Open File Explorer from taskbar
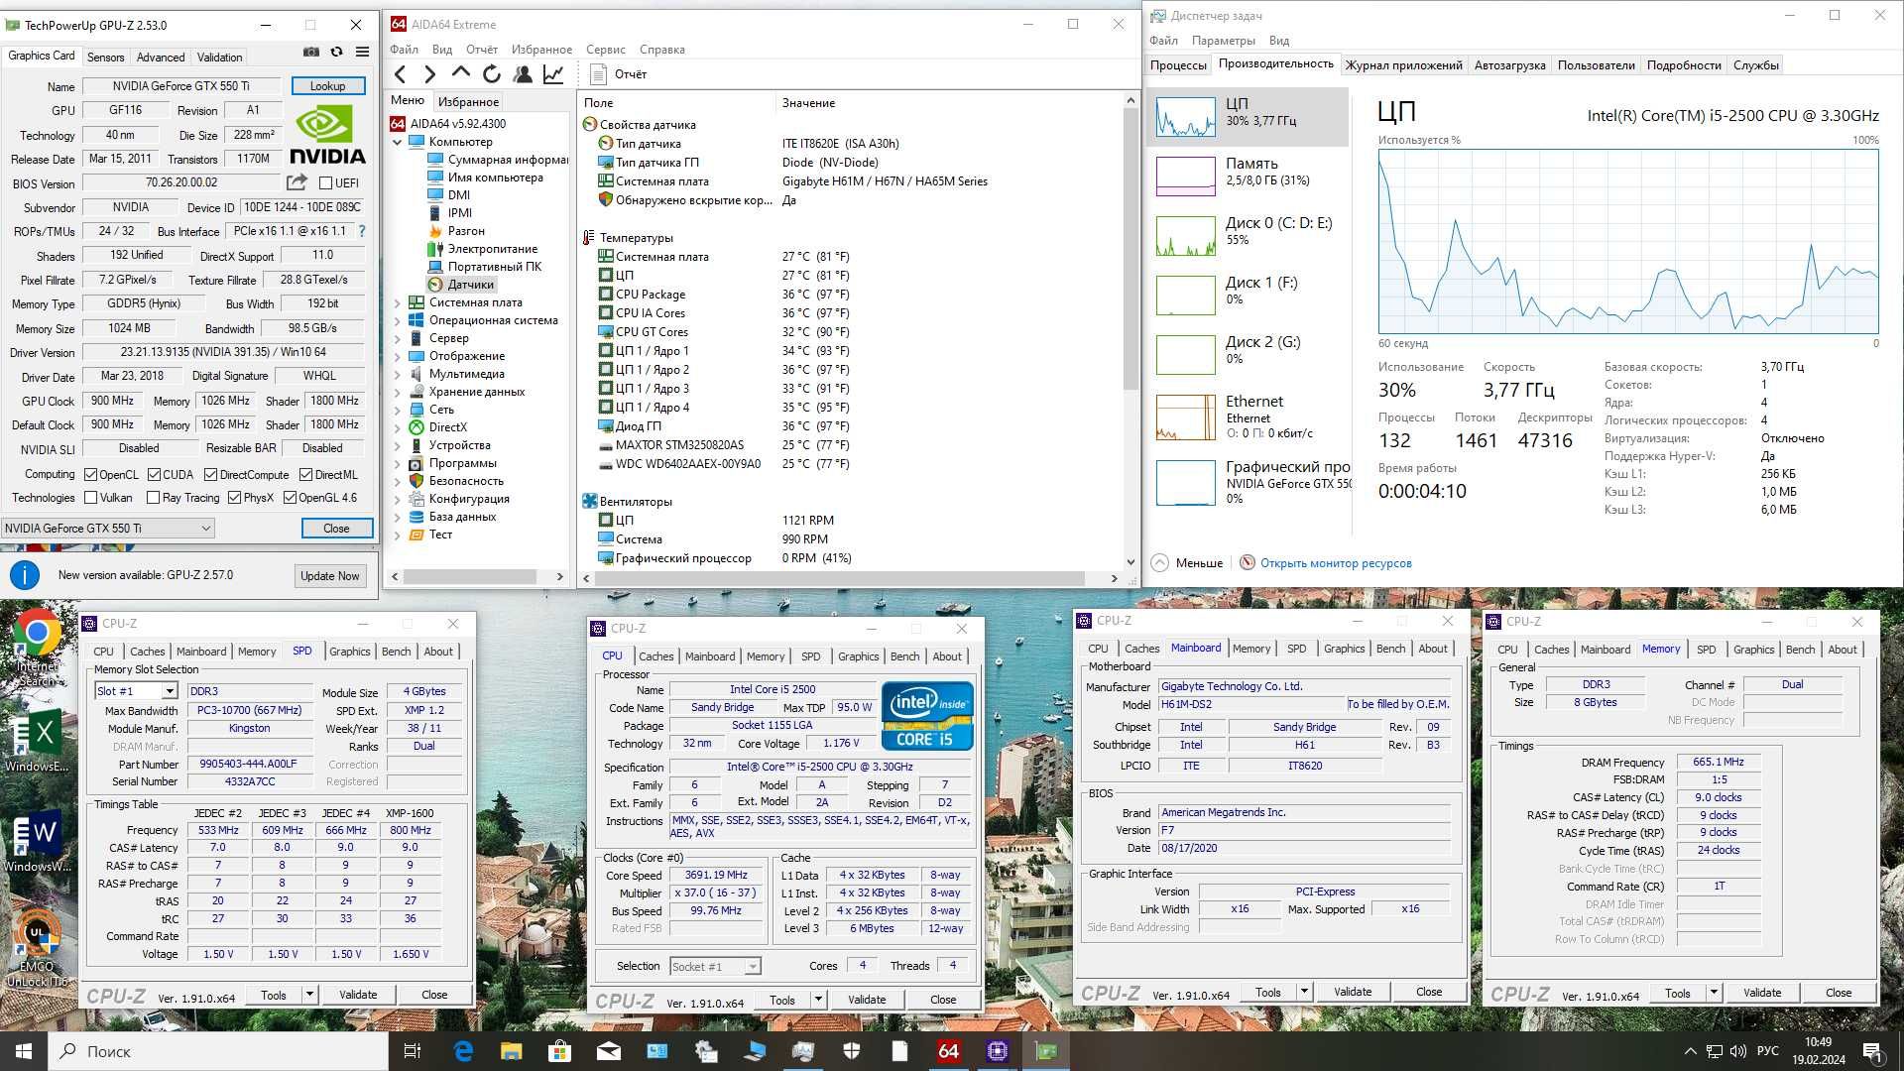The width and height of the screenshot is (1904, 1071). 511,1051
